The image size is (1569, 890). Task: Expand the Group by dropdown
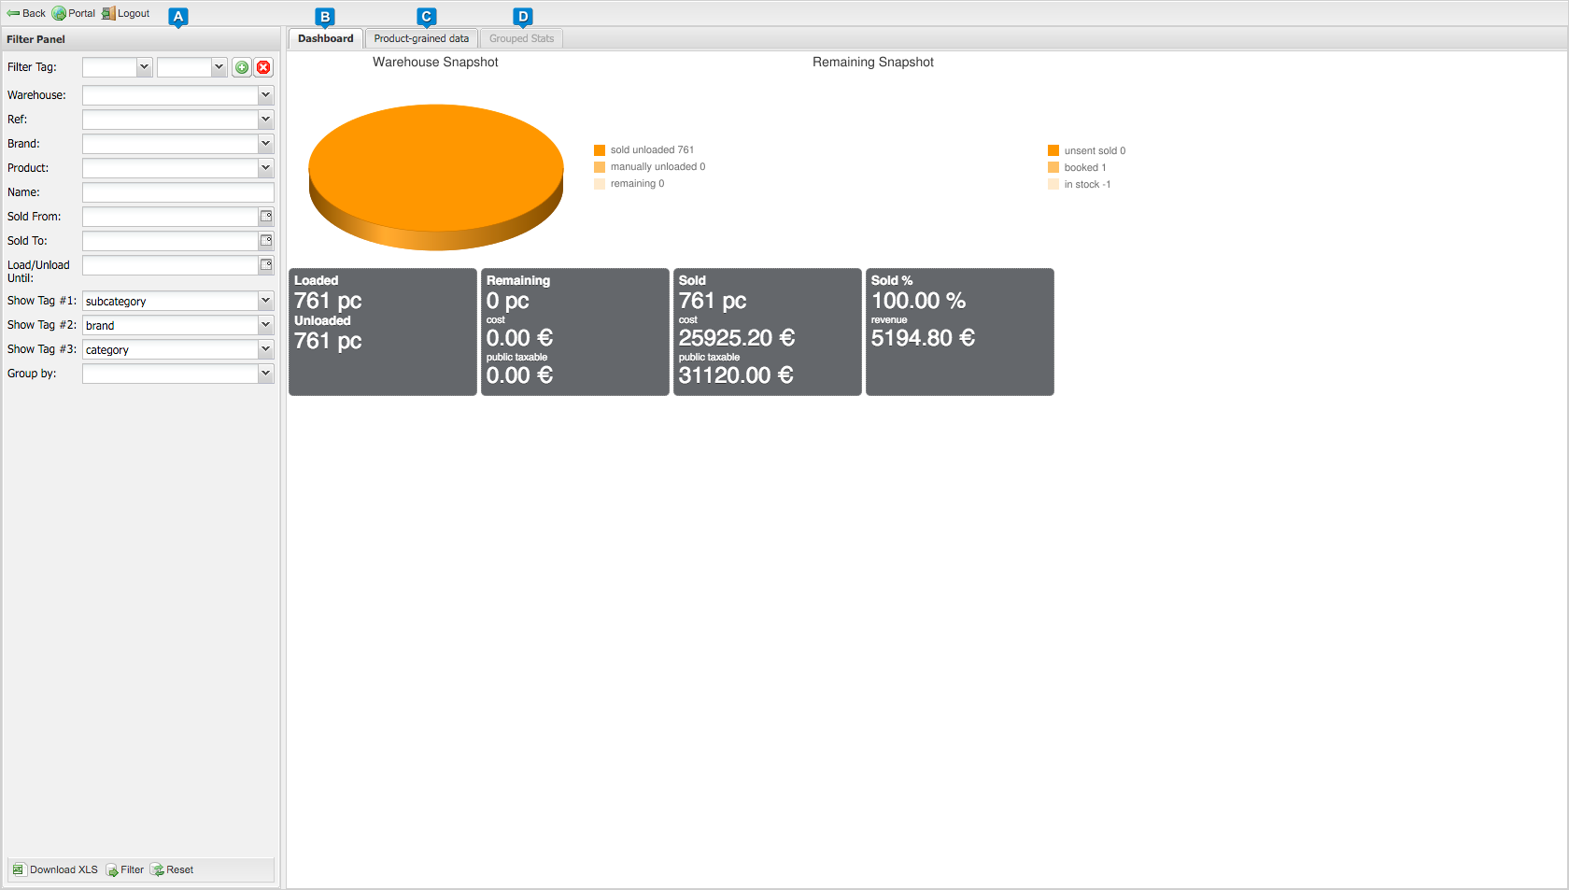tap(266, 374)
